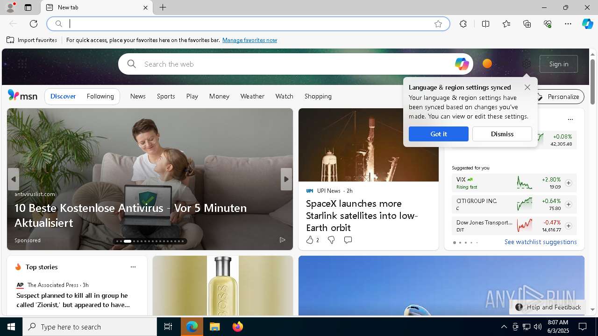Click the Sign in button
Image resolution: width=598 pixels, height=336 pixels.
[559, 64]
